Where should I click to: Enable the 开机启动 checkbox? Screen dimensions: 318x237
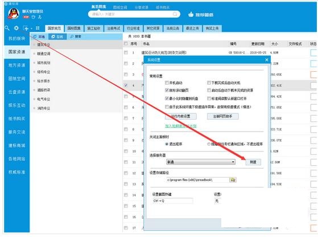[x=167, y=83]
